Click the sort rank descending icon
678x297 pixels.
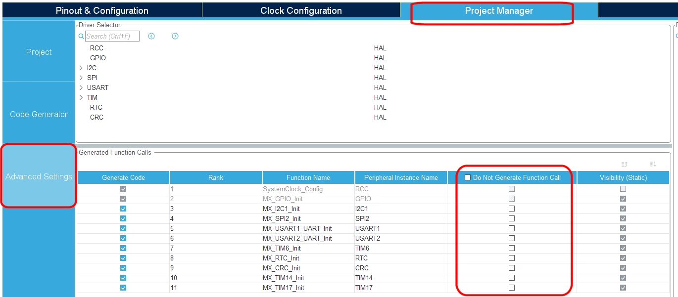click(653, 164)
